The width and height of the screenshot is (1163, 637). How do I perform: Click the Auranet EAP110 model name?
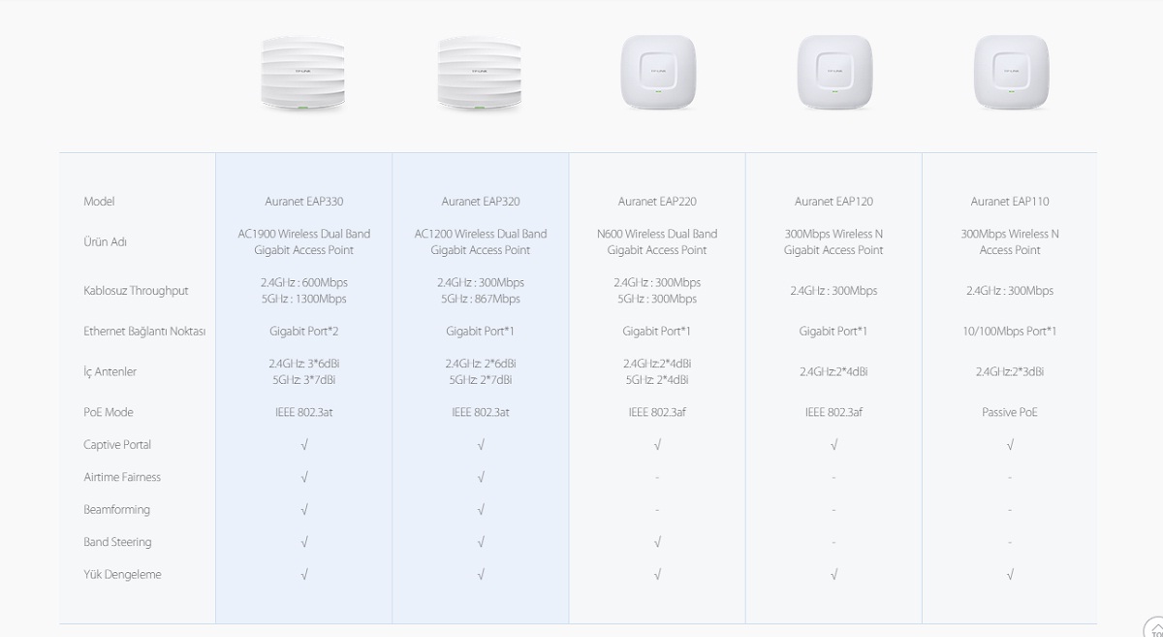tap(1010, 202)
